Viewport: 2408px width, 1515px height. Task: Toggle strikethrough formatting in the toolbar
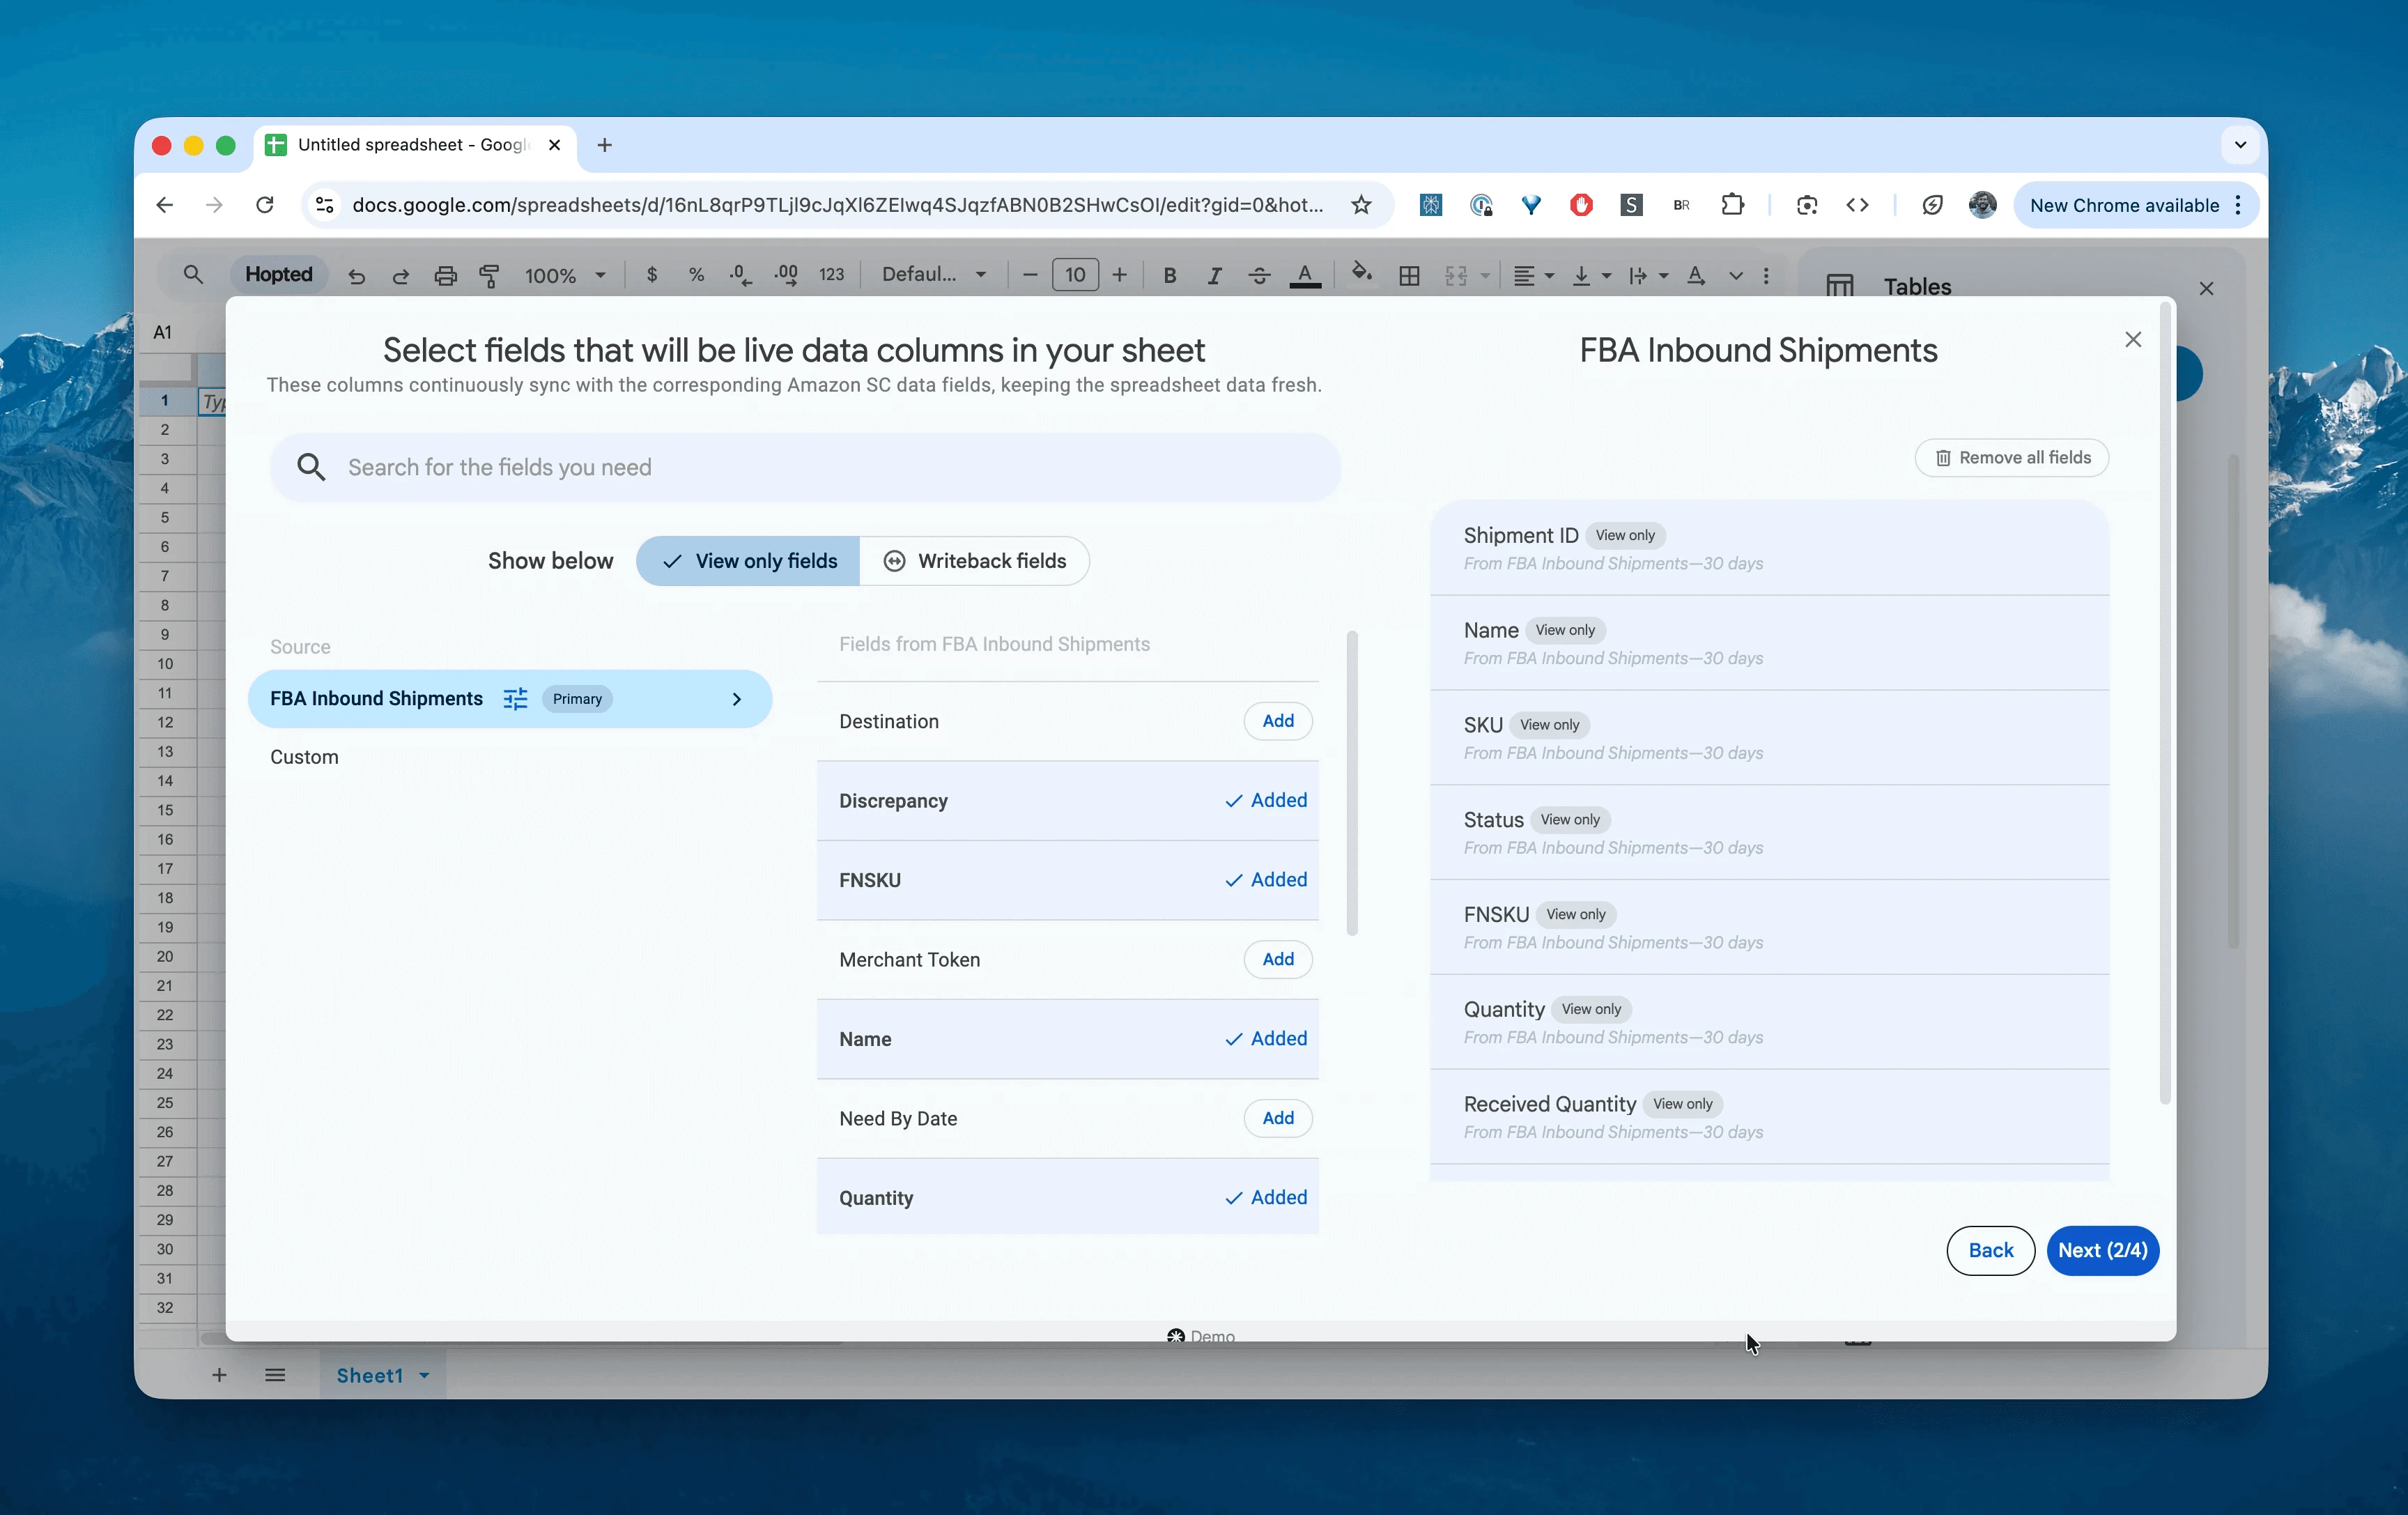coord(1259,276)
